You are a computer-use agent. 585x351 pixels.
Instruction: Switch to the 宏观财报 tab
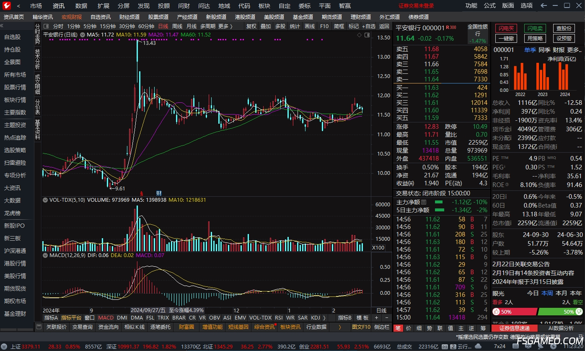(72, 17)
